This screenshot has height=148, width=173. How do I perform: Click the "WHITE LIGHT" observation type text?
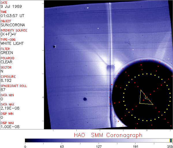point(12,43)
